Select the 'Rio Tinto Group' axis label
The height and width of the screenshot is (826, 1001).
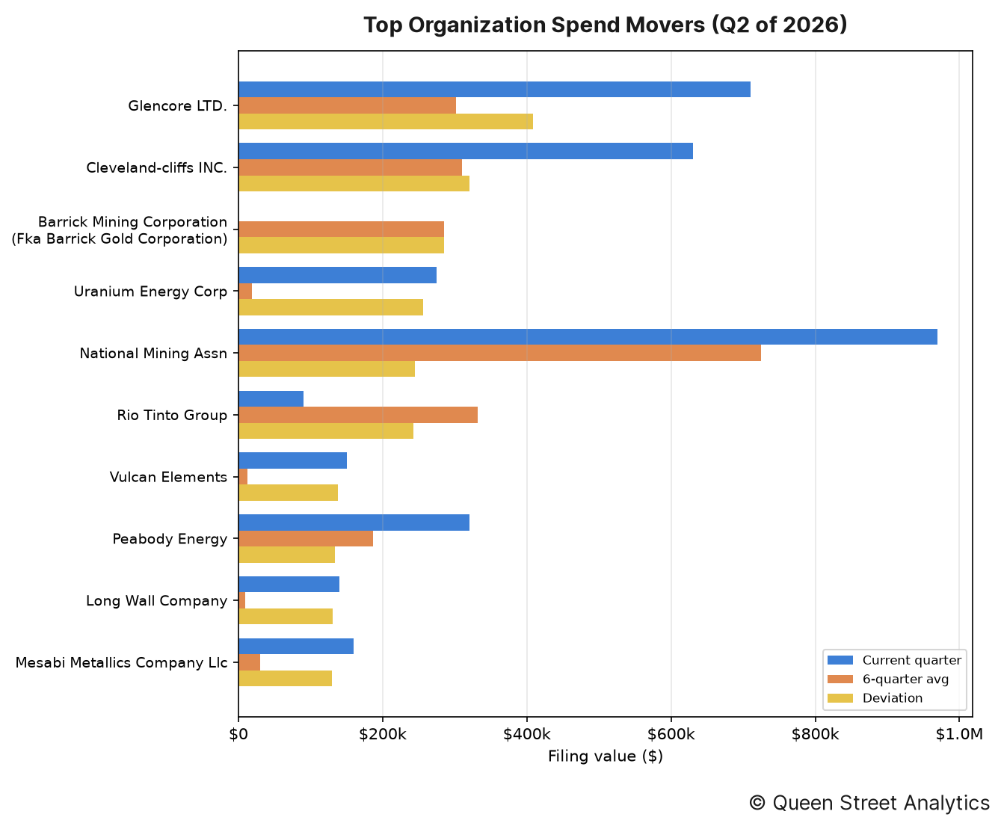pyautogui.click(x=172, y=415)
